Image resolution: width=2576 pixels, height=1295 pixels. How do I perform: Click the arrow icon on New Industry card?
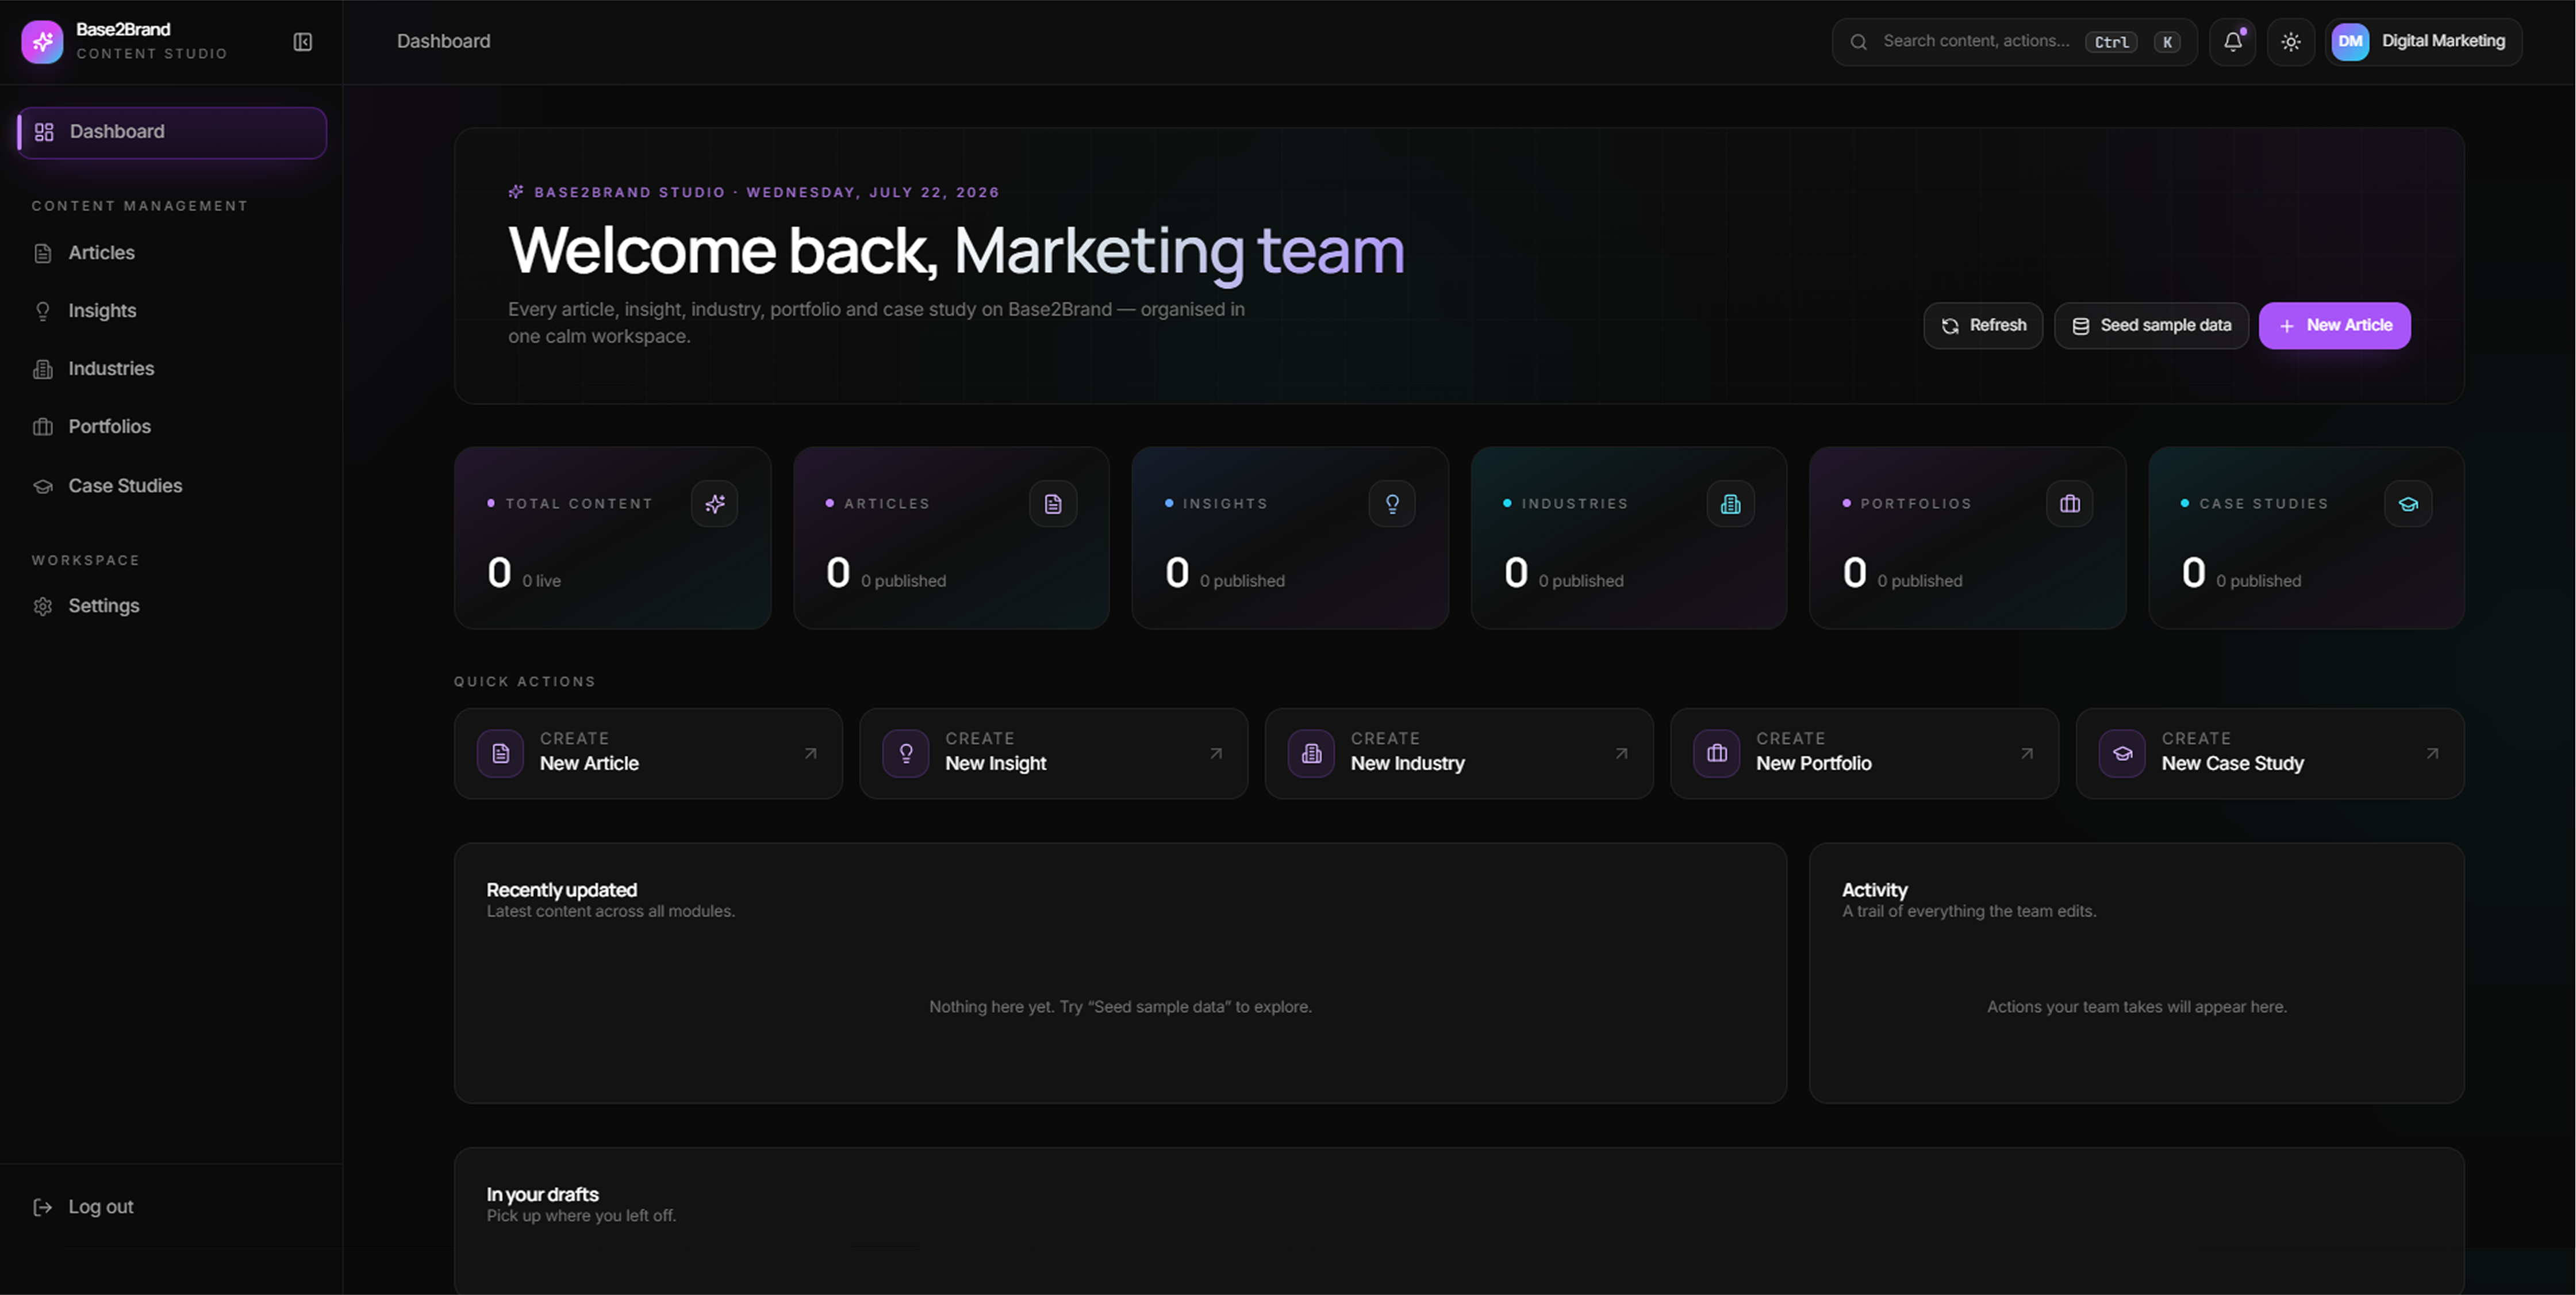tap(1621, 753)
